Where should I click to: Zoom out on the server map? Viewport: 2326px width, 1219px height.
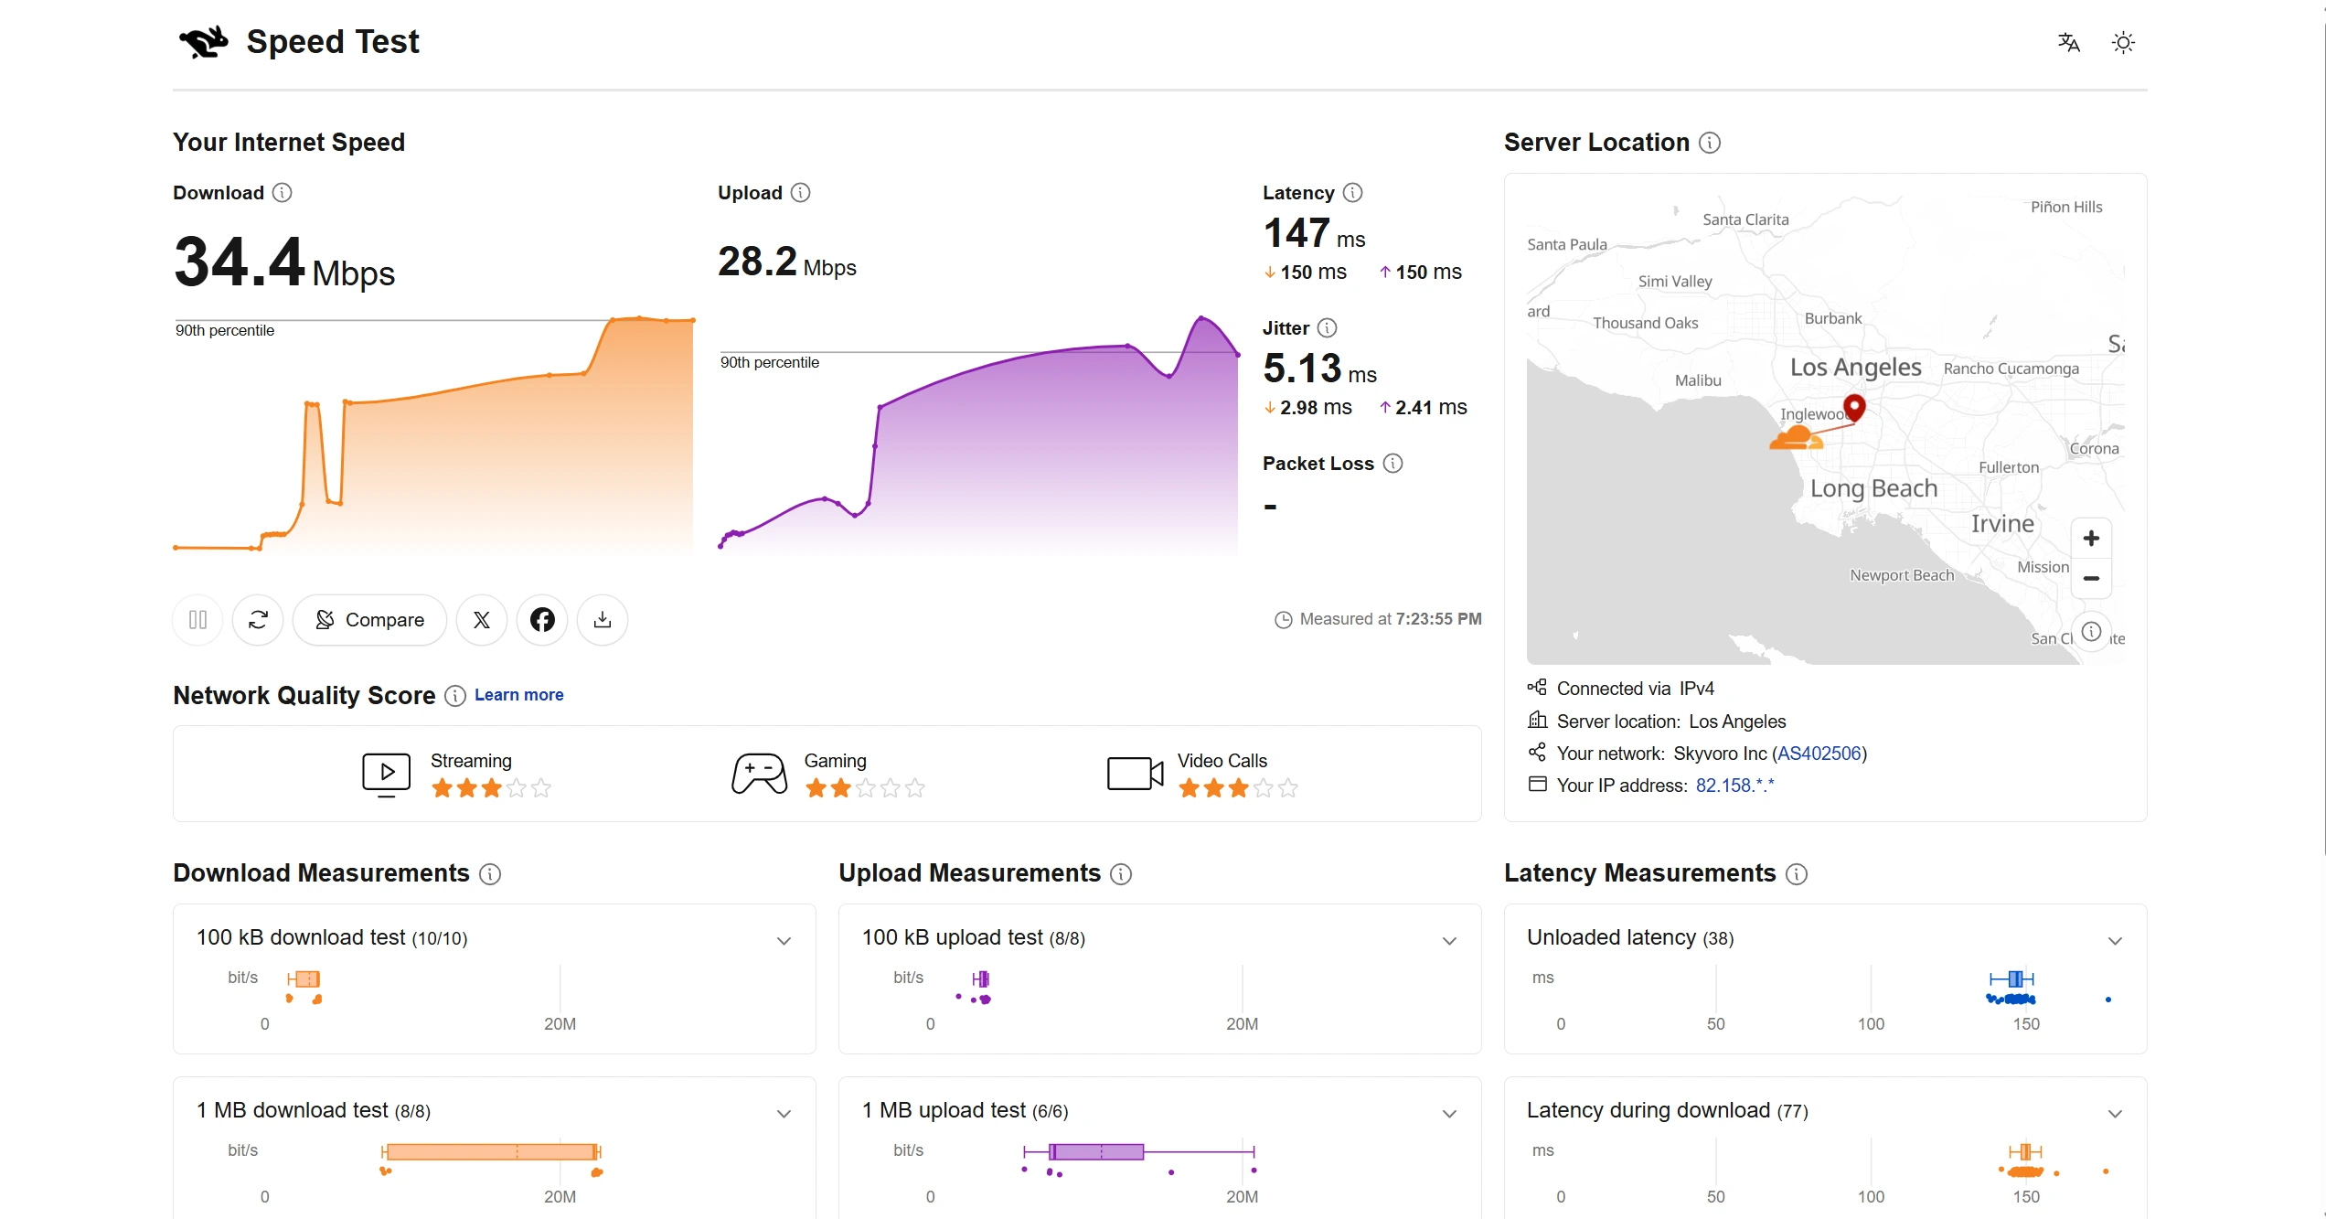coord(2091,578)
